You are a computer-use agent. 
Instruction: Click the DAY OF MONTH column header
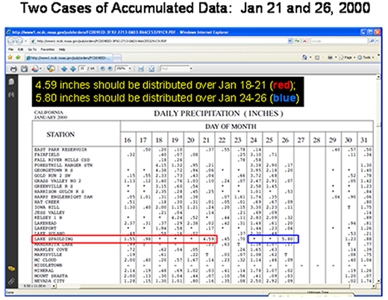pos(231,127)
